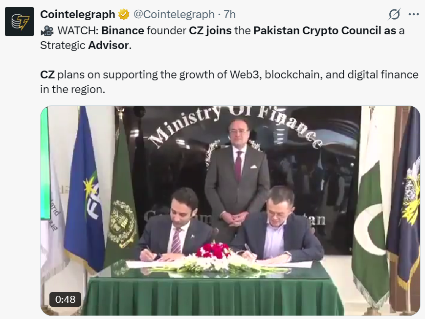
Task: Click the gold verified badge
Action: coord(124,14)
